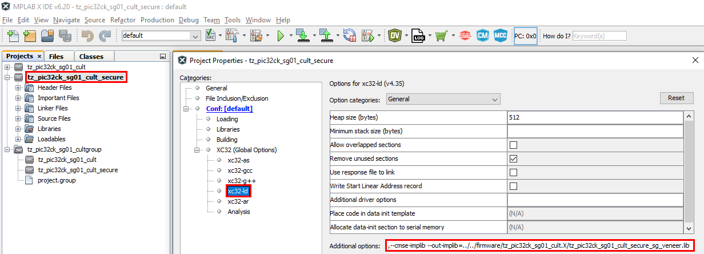Click the Clean and Build icon
The width and height of the screenshot is (704, 254).
point(256,35)
